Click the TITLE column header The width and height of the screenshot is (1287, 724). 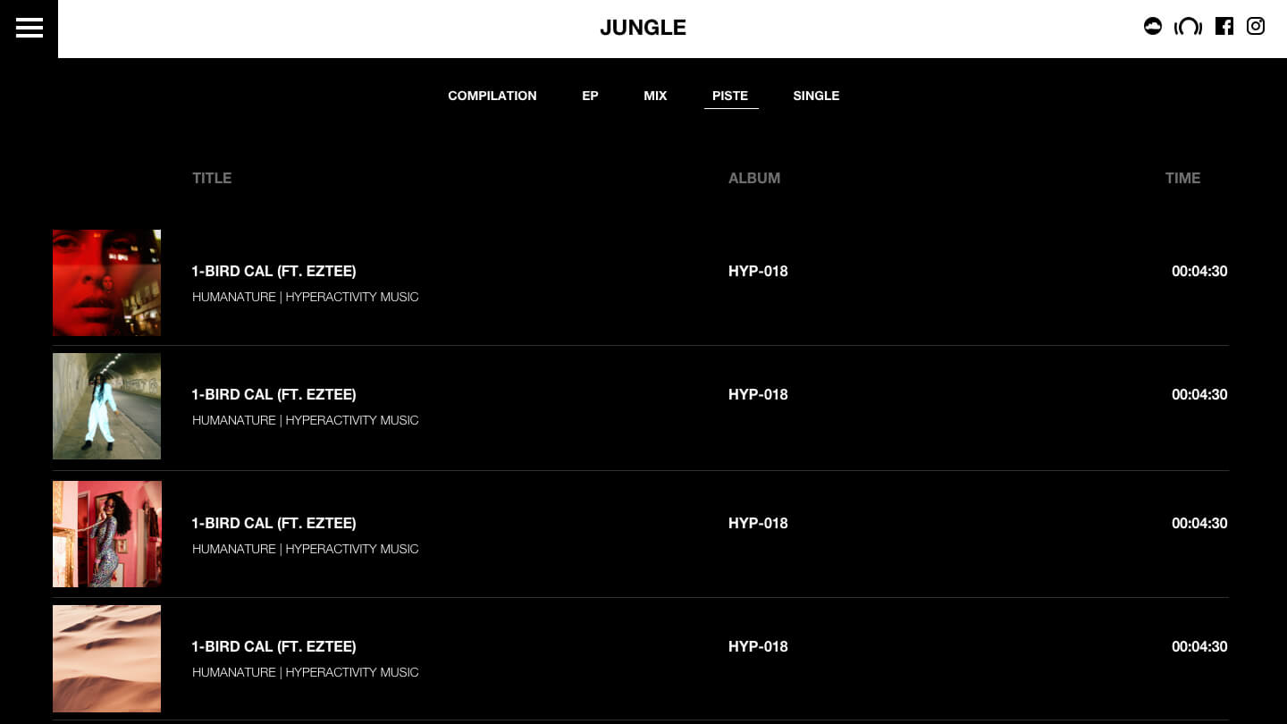tap(212, 178)
